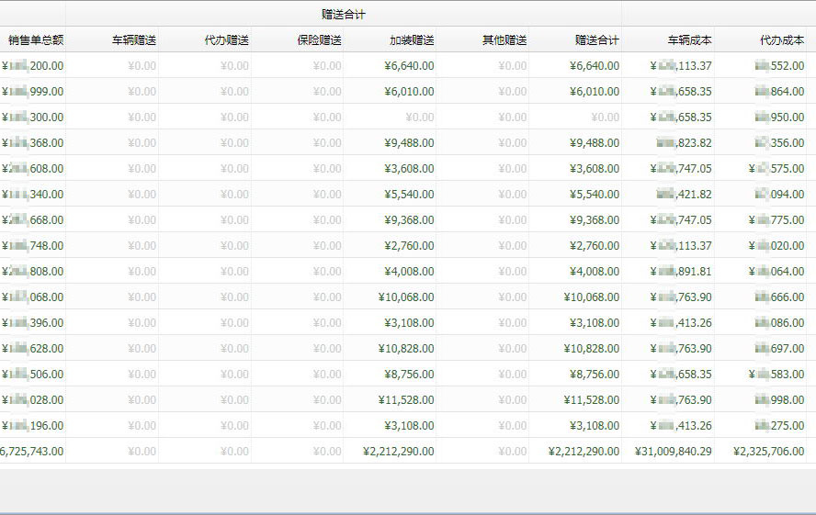Image resolution: width=816 pixels, height=515 pixels.
Task: Select the ¥31,009,840.29 vehicle cost total
Action: point(673,452)
